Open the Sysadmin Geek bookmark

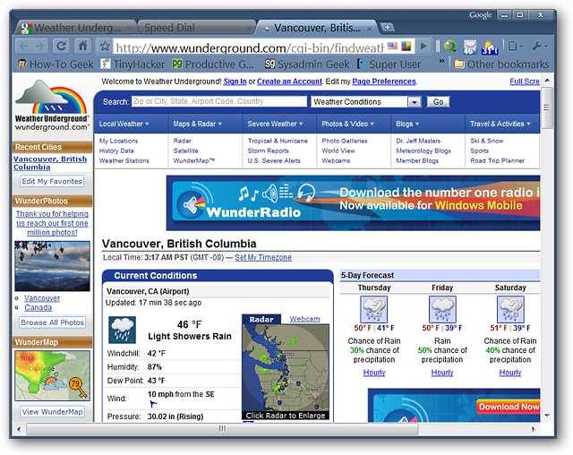coord(307,64)
